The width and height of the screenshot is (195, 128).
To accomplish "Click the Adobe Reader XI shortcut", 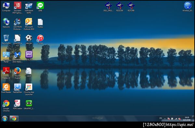I will click(6, 73).
